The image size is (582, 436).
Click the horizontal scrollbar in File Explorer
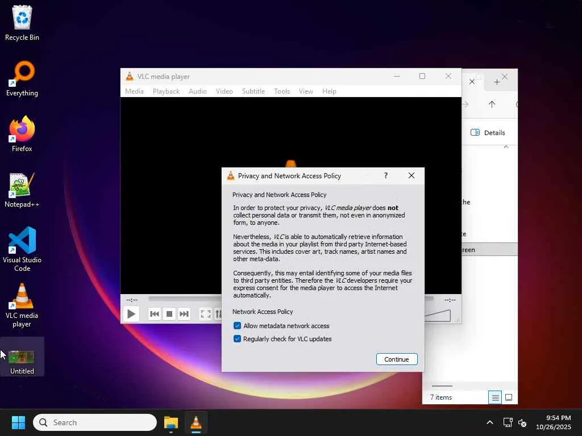[x=442, y=386]
